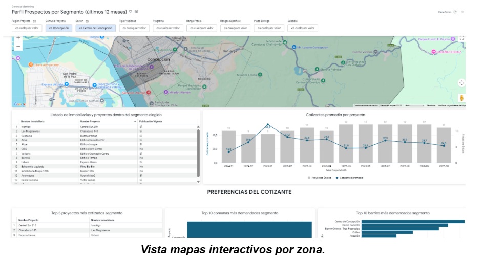Click 'Chacabuco 140' in Top 5 table
Screen dimensions: 484x261
pyautogui.click(x=28, y=230)
